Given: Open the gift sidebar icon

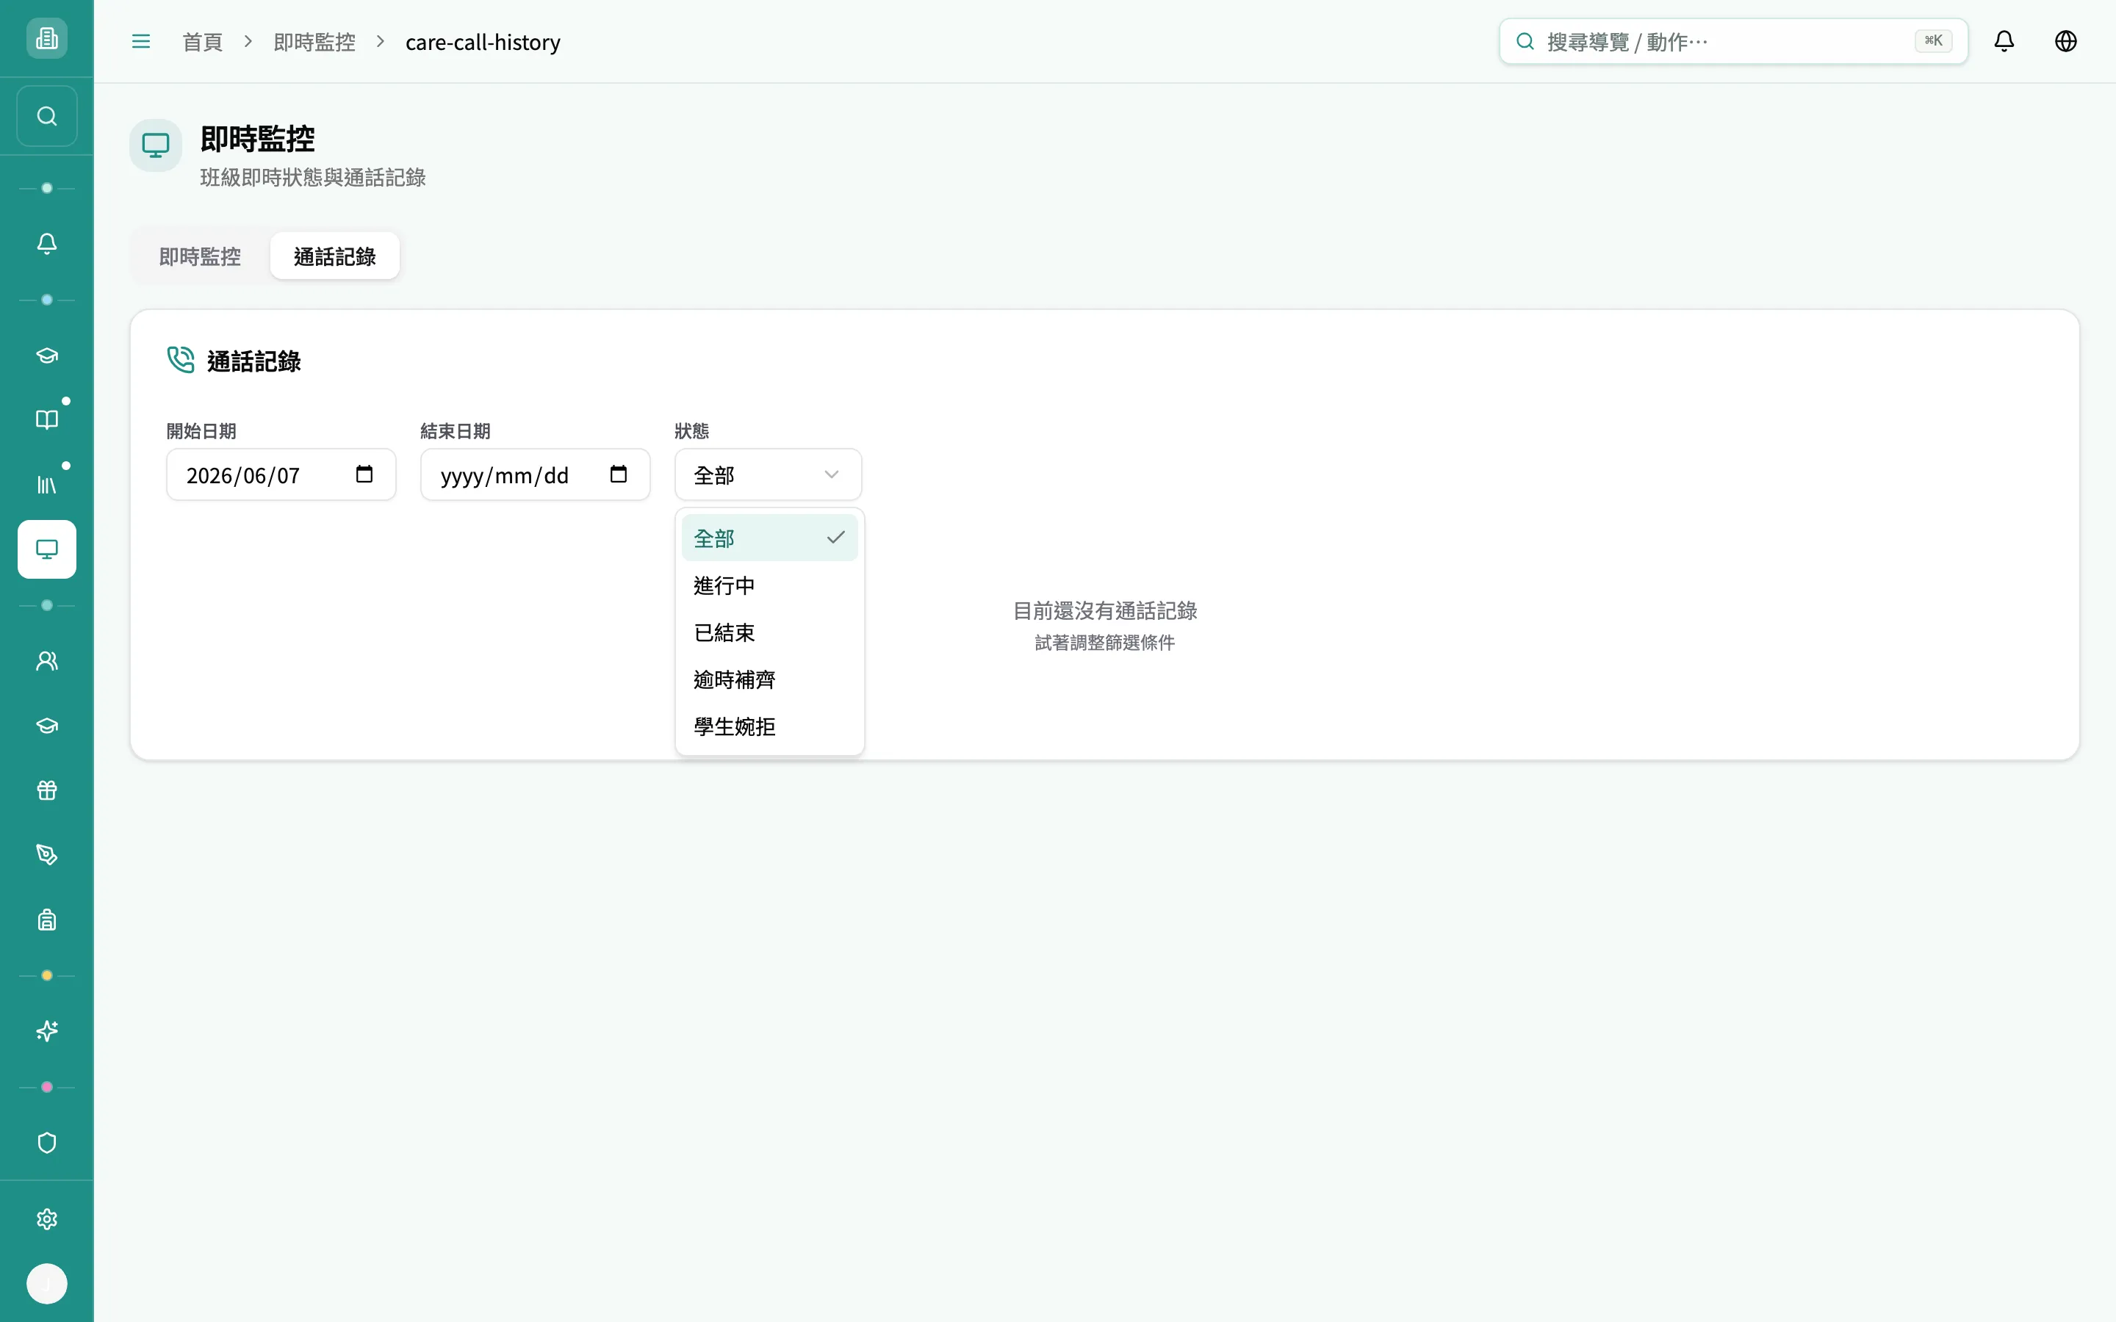Looking at the screenshot, I should point(46,790).
